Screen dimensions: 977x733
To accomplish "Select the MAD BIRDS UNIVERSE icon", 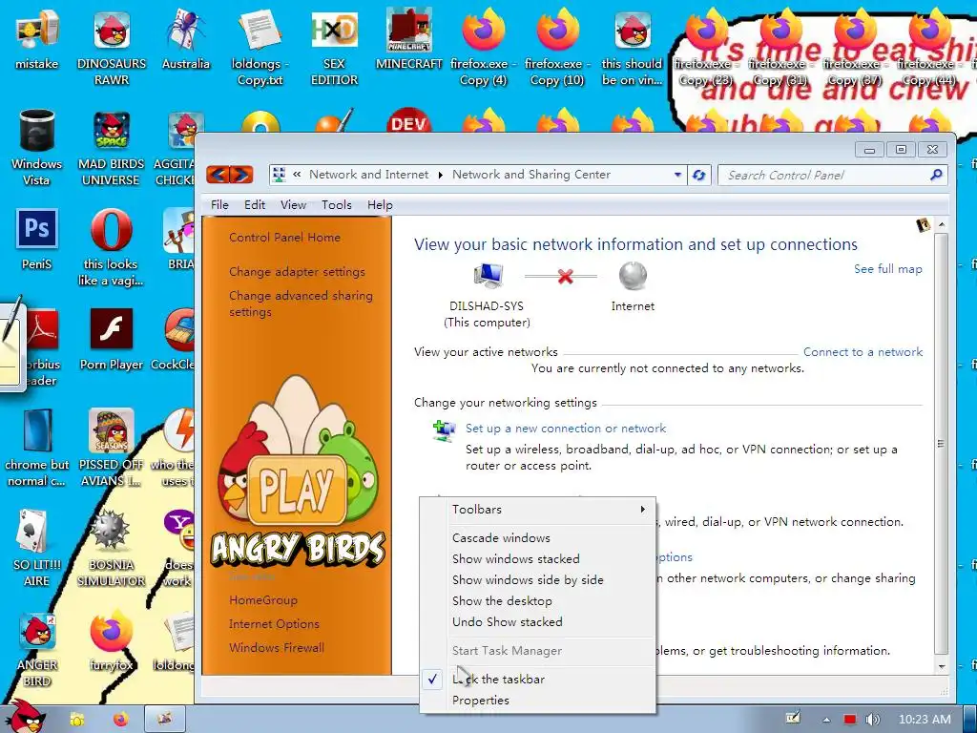I will click(x=112, y=148).
